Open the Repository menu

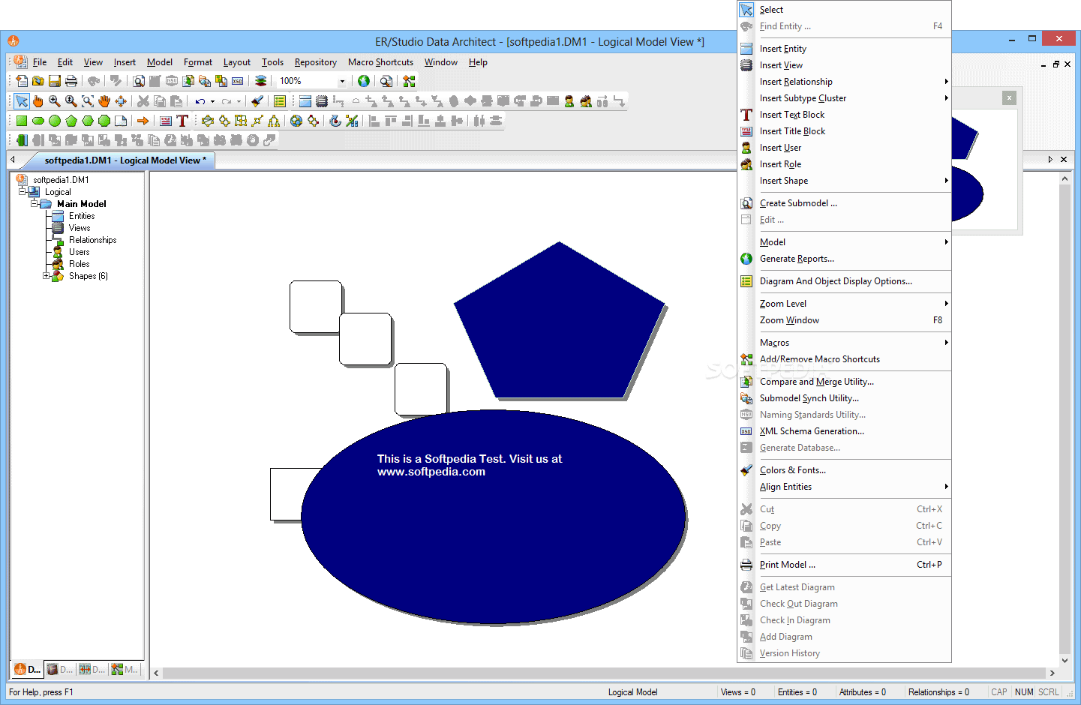[315, 62]
